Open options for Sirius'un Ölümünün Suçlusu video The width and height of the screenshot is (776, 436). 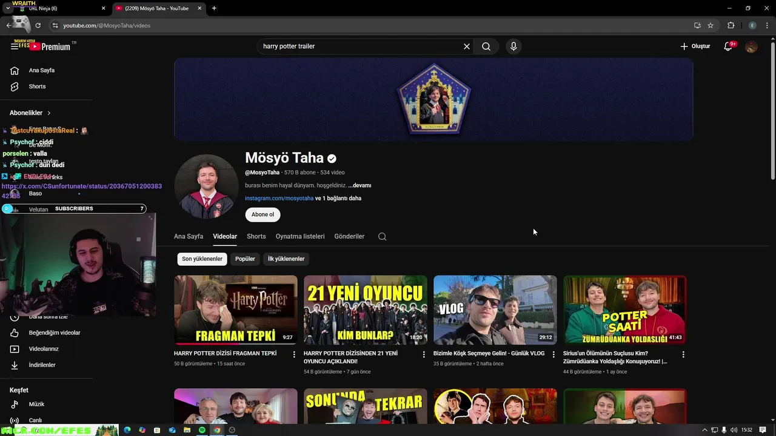coord(683,354)
